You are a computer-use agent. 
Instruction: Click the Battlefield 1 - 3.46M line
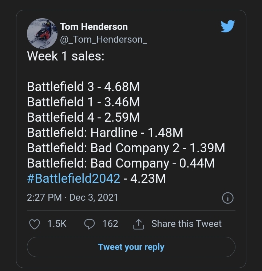[83, 102]
